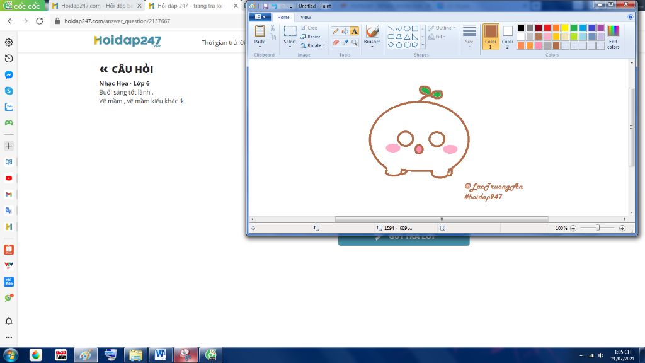Choose the Oval shape in Shapes gallery
Image resolution: width=645 pixels, height=363 pixels.
click(x=407, y=28)
